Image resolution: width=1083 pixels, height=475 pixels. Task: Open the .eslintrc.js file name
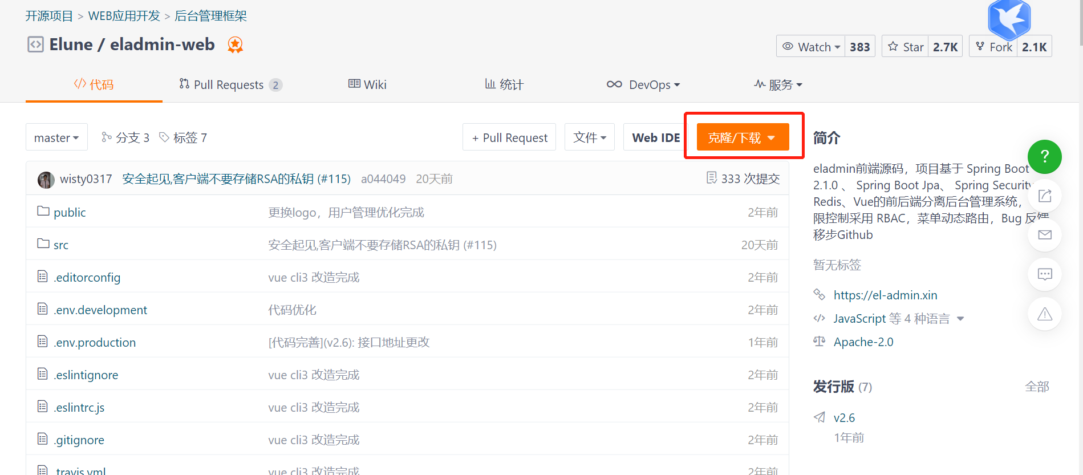click(x=79, y=407)
